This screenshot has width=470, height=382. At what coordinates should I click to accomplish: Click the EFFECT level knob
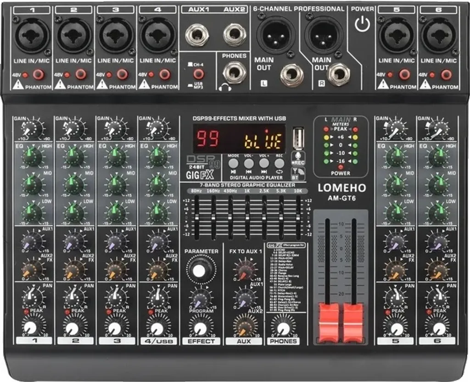[200, 328]
